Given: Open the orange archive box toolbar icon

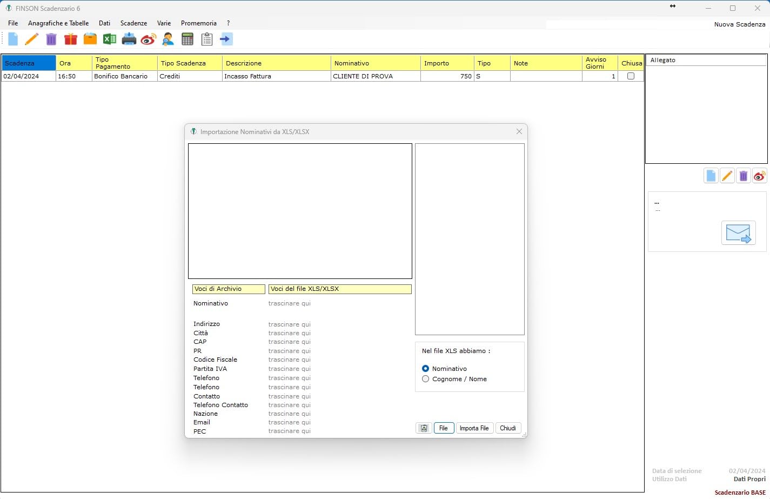Looking at the screenshot, I should (x=90, y=39).
